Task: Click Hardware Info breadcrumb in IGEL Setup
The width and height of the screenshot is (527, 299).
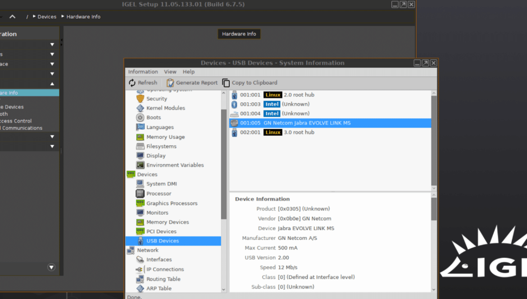Action: pos(83,17)
